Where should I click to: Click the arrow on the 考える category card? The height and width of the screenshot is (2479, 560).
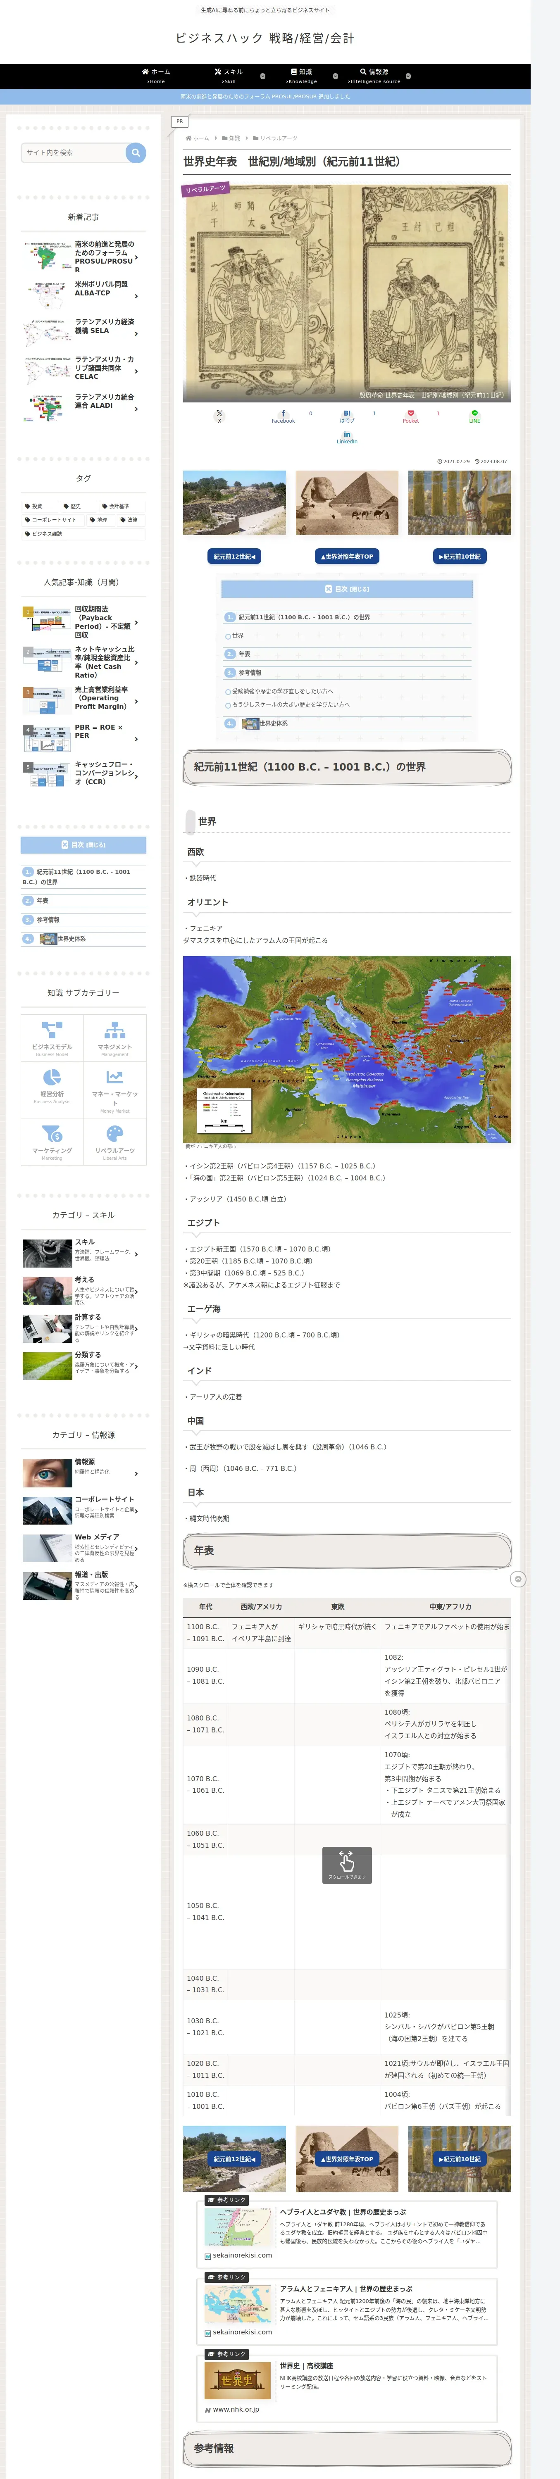137,1292
